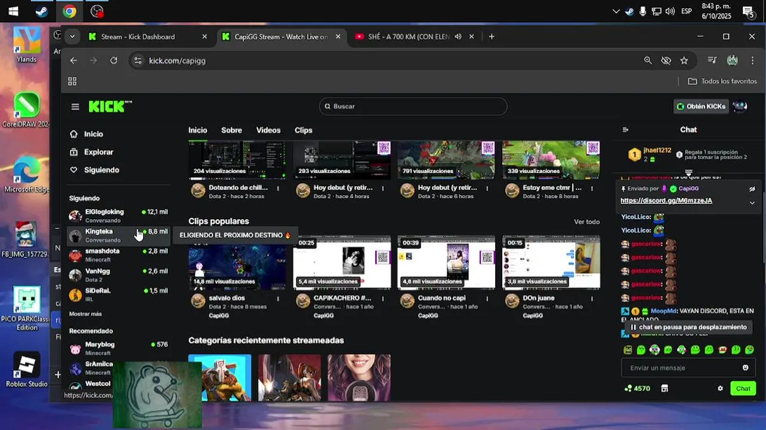
Task: Open the Chrome apps grid shortcut
Action: coord(72,81)
